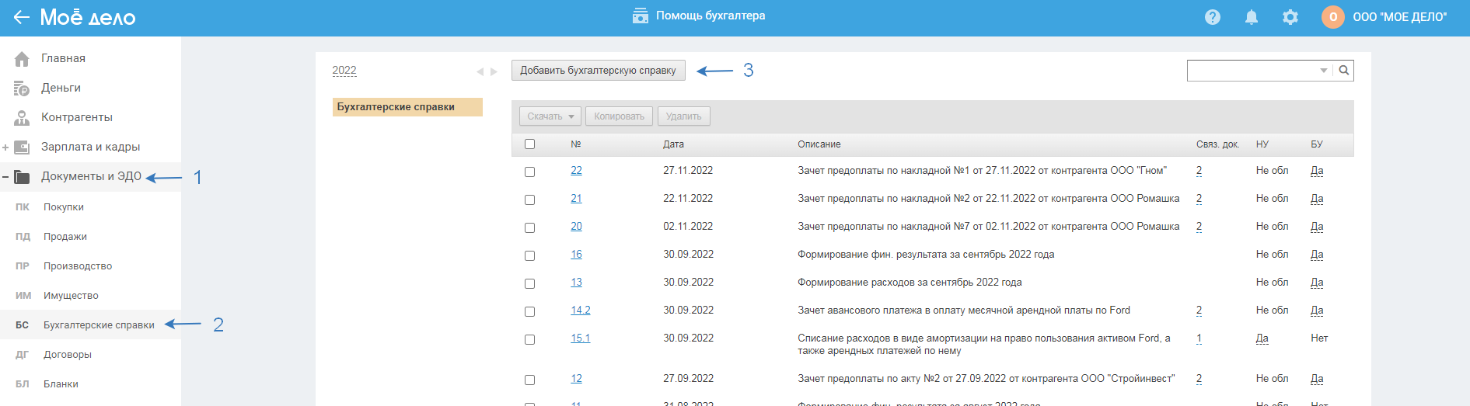Select the checkbox for document 16

point(529,255)
